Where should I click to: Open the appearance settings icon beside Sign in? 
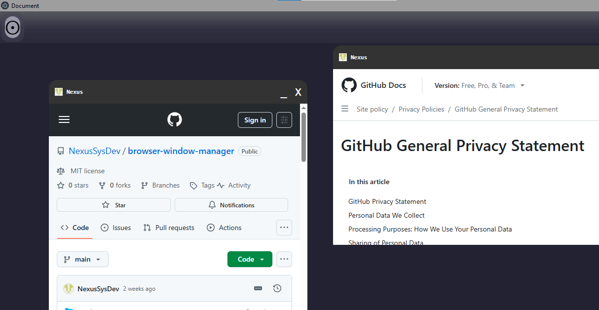(x=284, y=120)
